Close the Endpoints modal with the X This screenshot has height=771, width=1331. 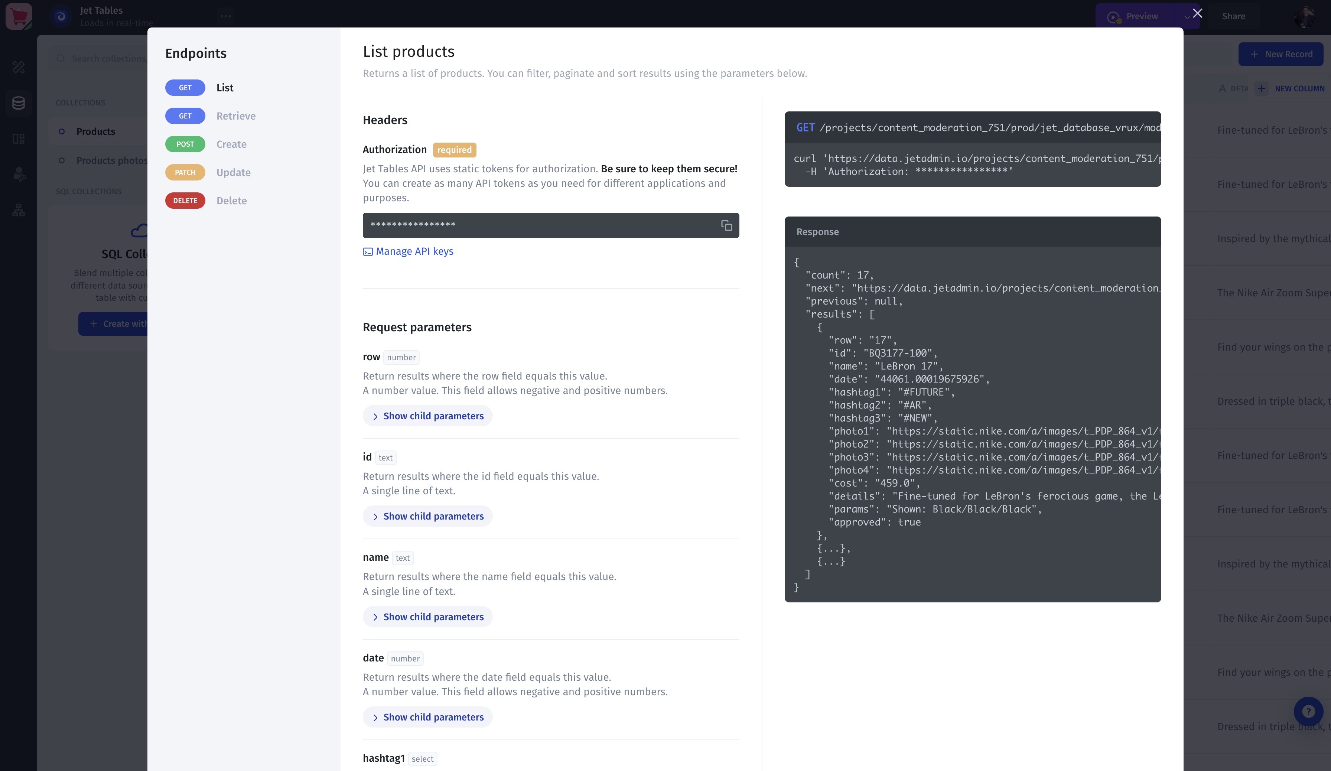tap(1197, 13)
